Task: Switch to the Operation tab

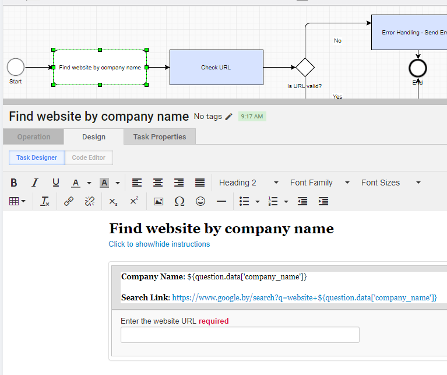Action: point(34,137)
